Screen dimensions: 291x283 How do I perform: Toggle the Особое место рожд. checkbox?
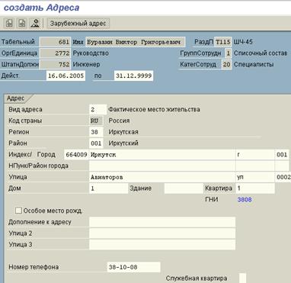click(x=18, y=211)
